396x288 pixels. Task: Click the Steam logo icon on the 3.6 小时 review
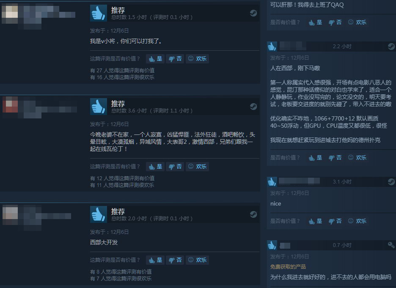pos(253,107)
